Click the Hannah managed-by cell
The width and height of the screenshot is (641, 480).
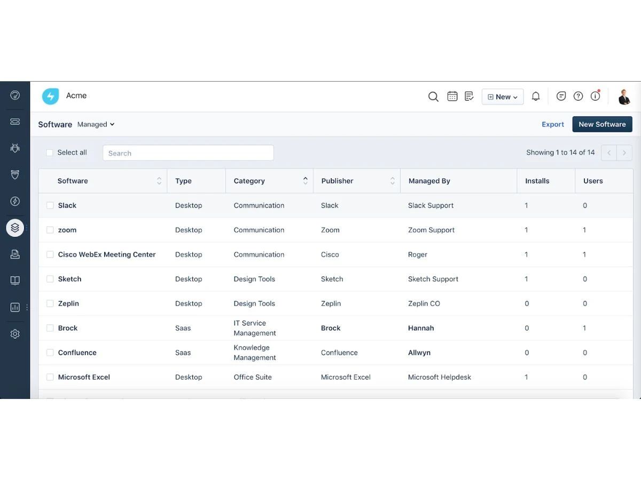[x=421, y=328]
